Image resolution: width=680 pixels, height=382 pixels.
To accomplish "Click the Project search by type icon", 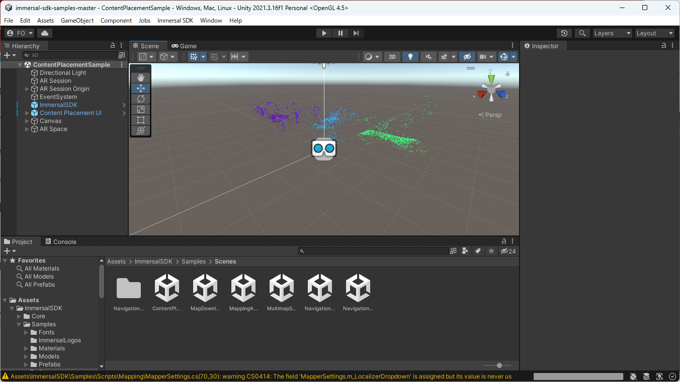I will pos(465,251).
